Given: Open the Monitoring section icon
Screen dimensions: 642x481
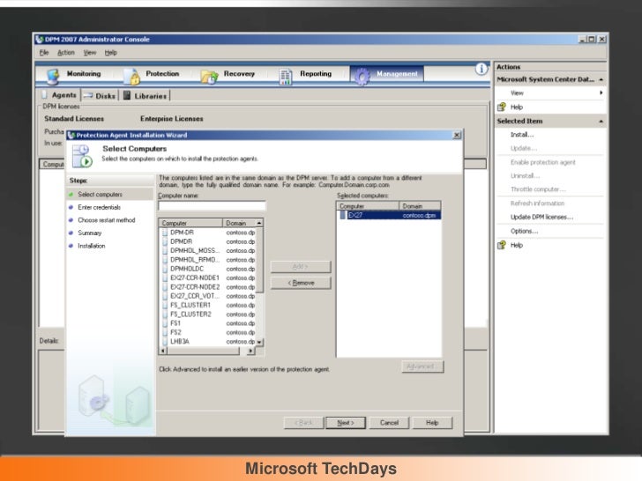Looking at the screenshot, I should tap(53, 76).
